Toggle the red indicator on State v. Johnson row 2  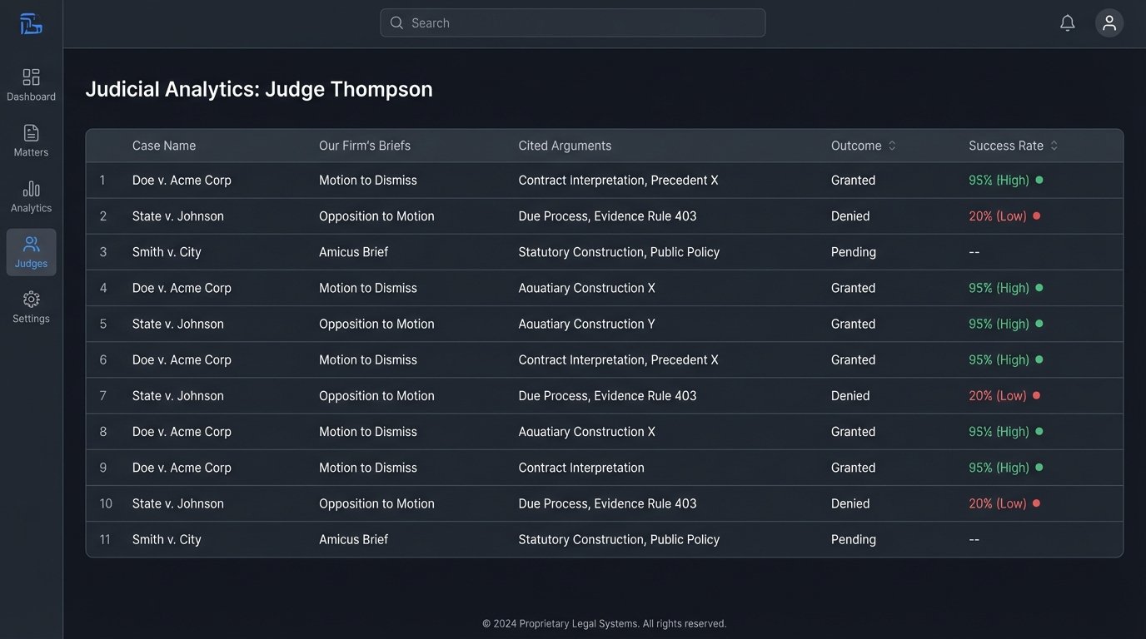[x=1035, y=215]
